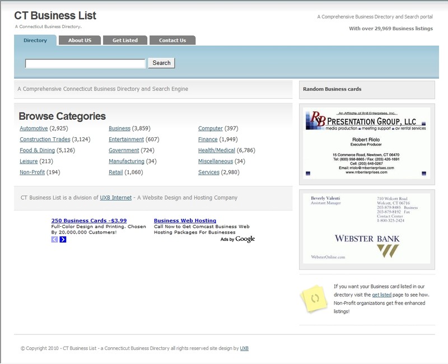This screenshot has width=448, height=364.
Task: Click the CT Business List site title
Action: [55, 16]
